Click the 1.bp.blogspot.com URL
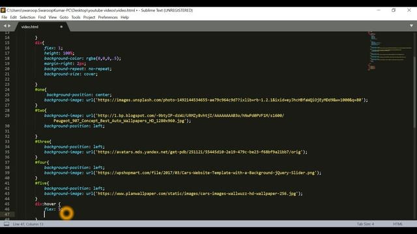Screen dimensions: 417x234 [191, 116]
